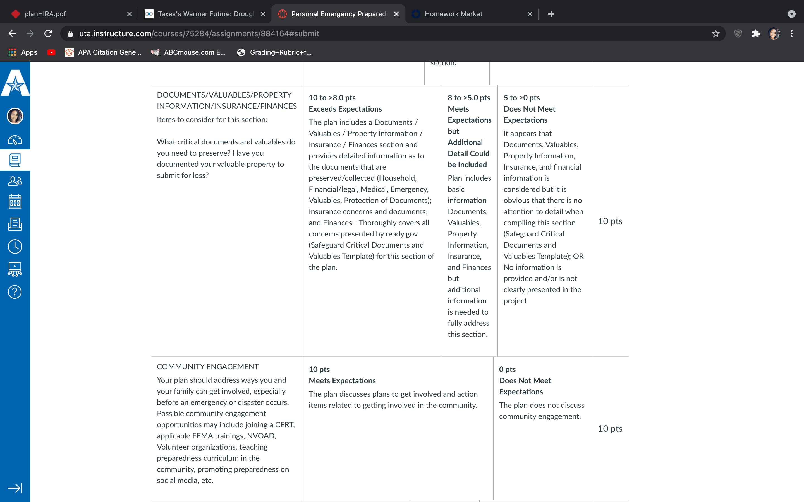Viewport: 804px width, 502px height.
Task: Reload the current page
Action: click(x=48, y=33)
